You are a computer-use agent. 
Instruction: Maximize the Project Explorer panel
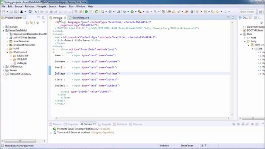(x=43, y=17)
